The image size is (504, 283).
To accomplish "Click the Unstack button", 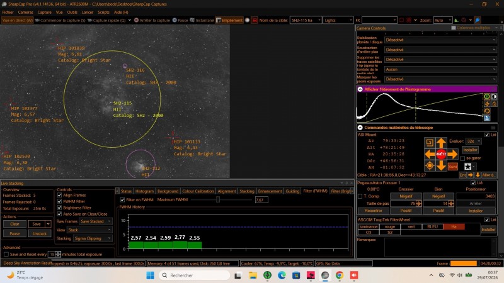I will click(40, 233).
